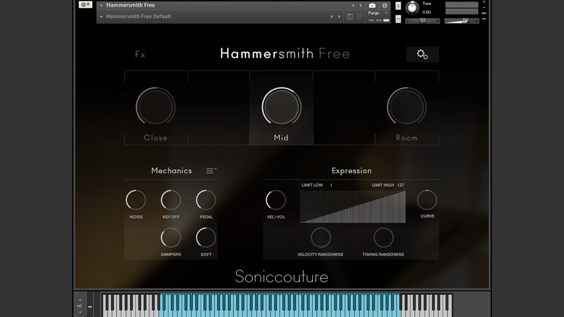Toggle the Mute M button

398,19
